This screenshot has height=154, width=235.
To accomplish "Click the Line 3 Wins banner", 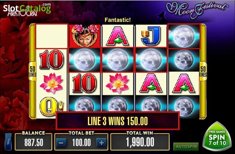I will click(117, 121).
